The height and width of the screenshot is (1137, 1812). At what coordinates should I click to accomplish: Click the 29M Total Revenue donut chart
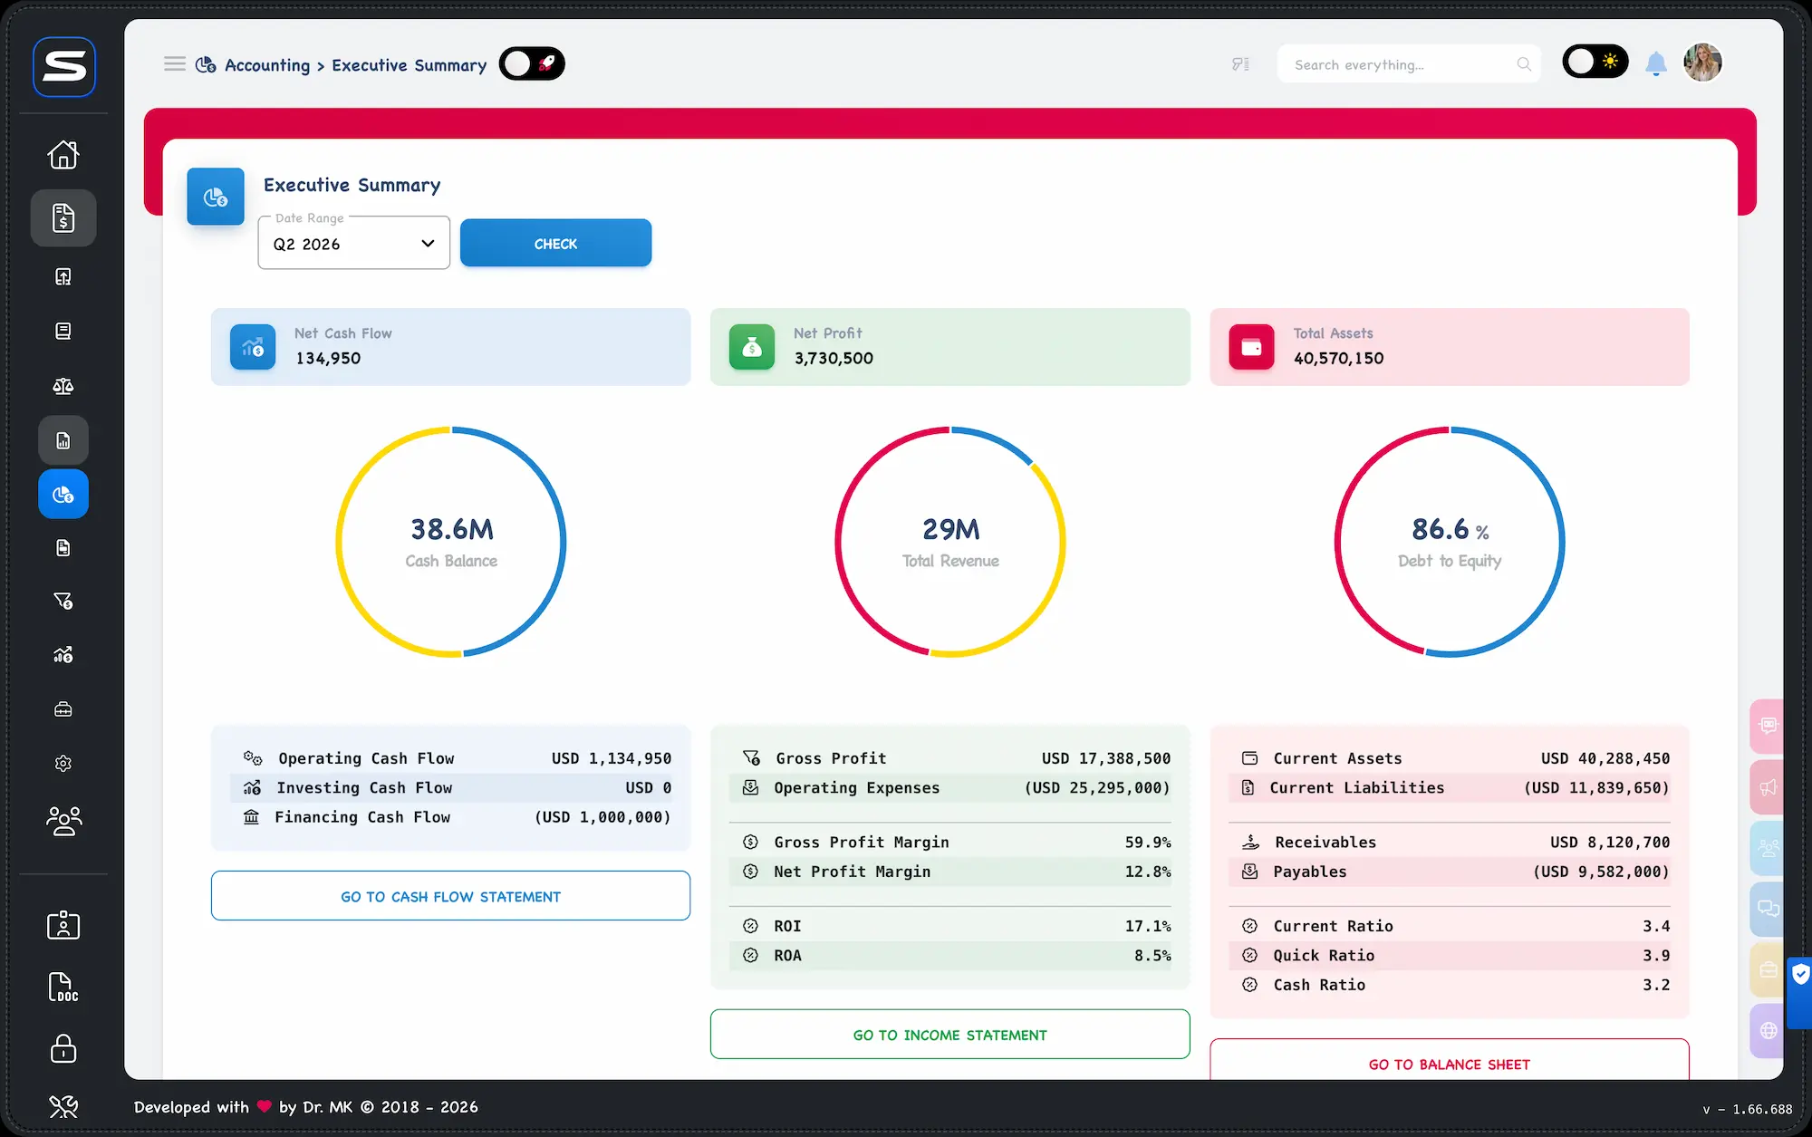950,542
